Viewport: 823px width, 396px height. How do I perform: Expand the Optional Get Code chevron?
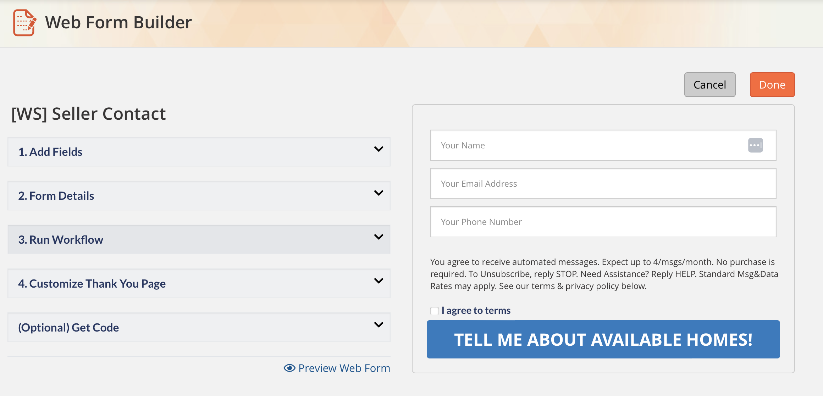point(379,325)
